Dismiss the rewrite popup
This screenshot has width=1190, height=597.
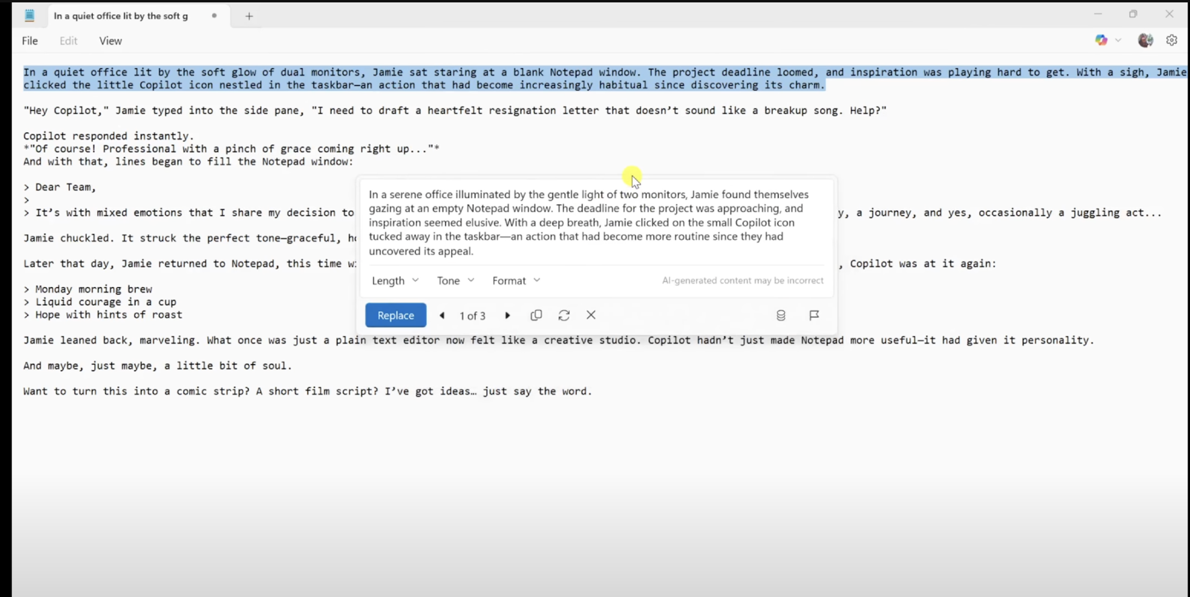[591, 315]
